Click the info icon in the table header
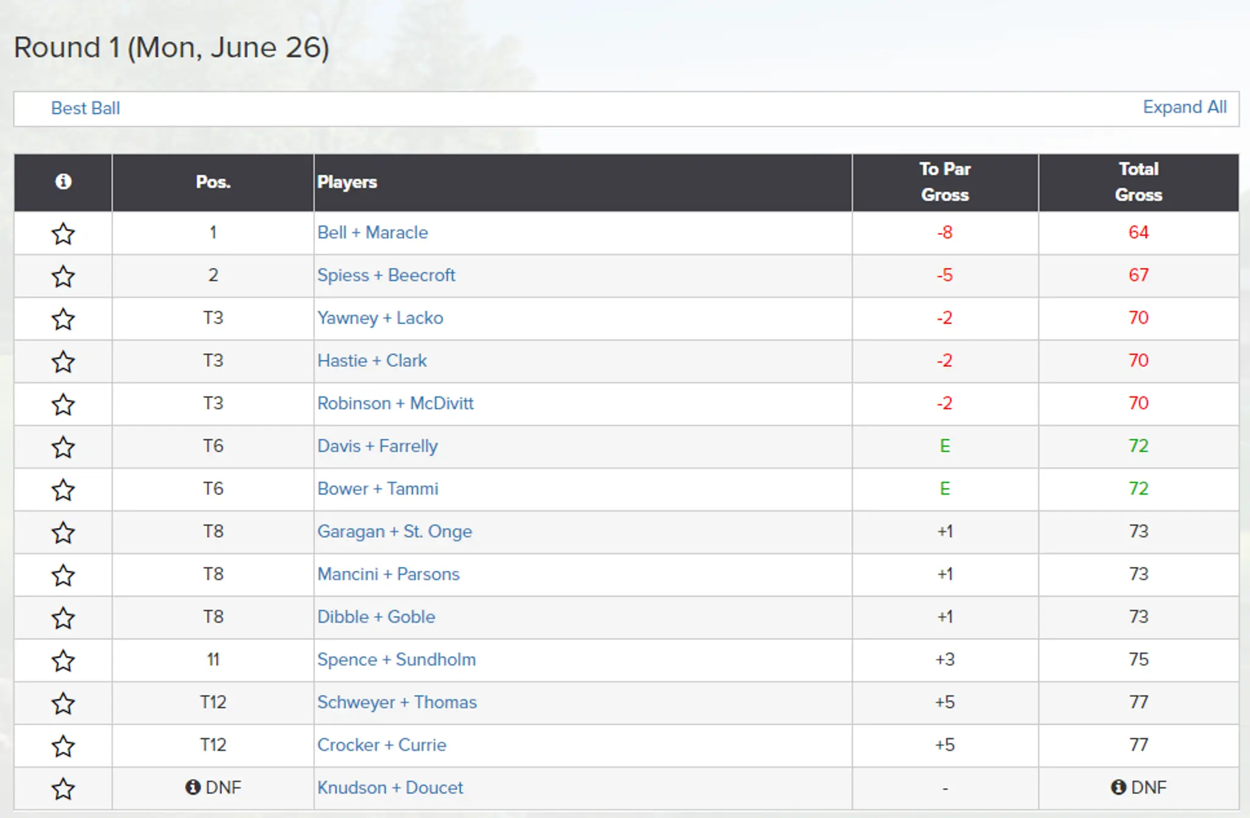 coord(63,182)
